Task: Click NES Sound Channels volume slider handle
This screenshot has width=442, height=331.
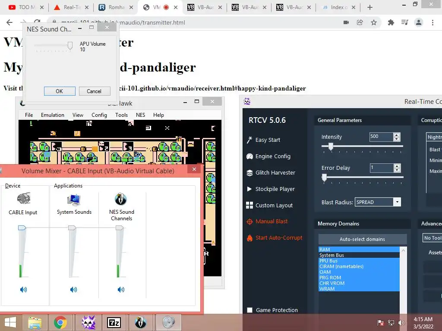Action: coord(120,228)
